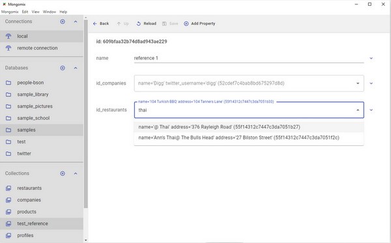The width and height of the screenshot is (391, 243).
Task: Go back with the Back button
Action: tap(101, 23)
